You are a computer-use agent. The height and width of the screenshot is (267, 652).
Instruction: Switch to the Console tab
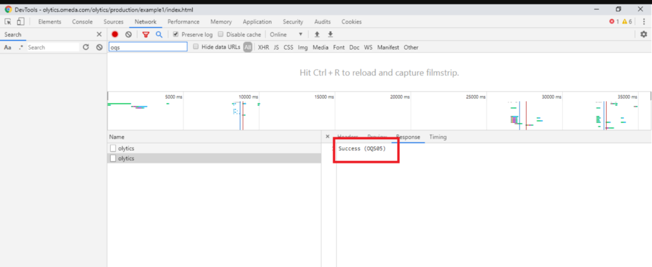[82, 22]
